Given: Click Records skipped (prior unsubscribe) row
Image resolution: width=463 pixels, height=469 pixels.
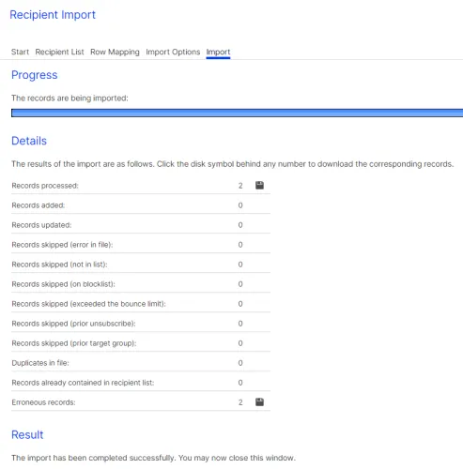Looking at the screenshot, I should (141, 324).
